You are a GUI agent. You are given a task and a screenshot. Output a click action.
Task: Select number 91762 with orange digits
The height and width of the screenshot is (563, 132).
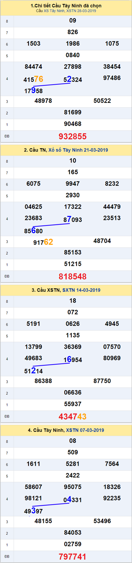coord(43,242)
